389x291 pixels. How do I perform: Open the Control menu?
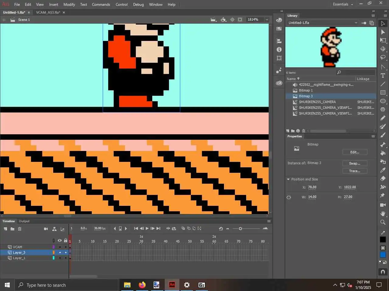pos(122,4)
